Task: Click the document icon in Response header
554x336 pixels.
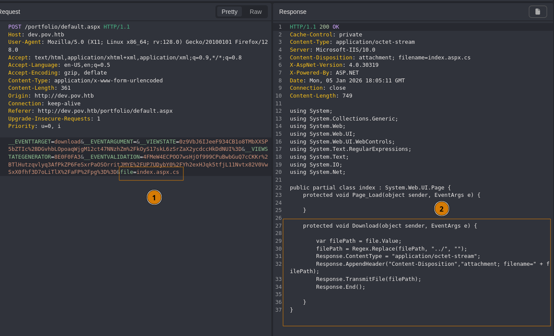Action: point(538,12)
